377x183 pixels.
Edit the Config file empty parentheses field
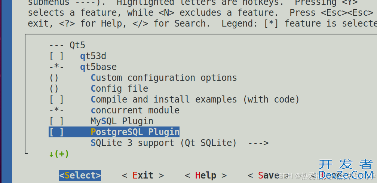(54, 88)
